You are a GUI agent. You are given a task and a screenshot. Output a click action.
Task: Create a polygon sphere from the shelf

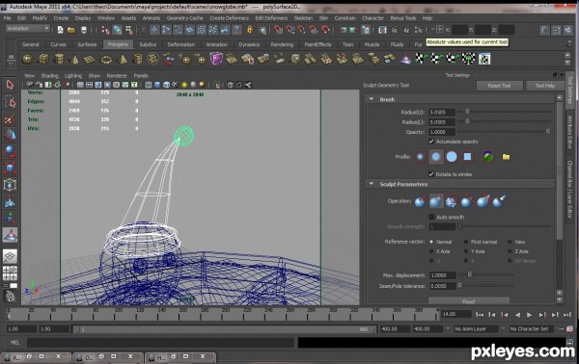coord(28,59)
